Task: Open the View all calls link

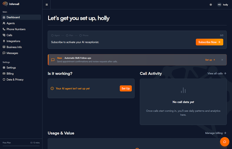Action: click(217, 73)
